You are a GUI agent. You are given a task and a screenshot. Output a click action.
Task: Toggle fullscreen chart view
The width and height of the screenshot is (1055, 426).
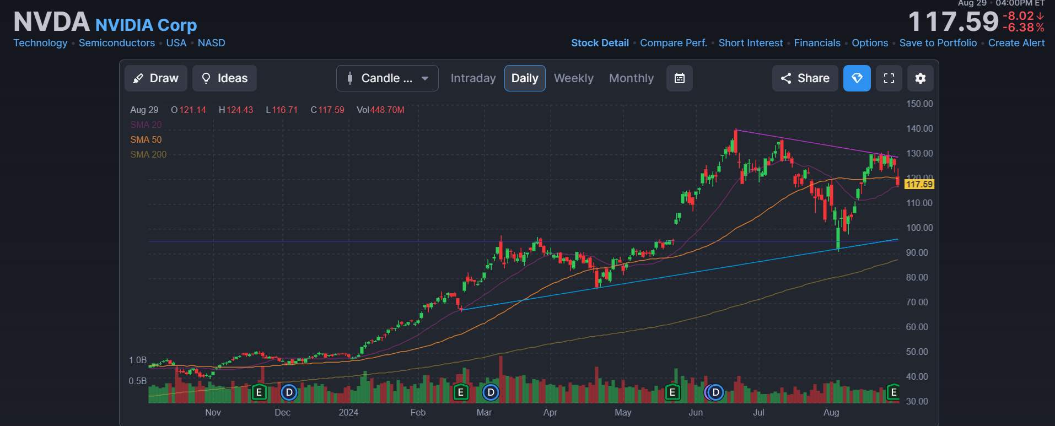click(889, 78)
